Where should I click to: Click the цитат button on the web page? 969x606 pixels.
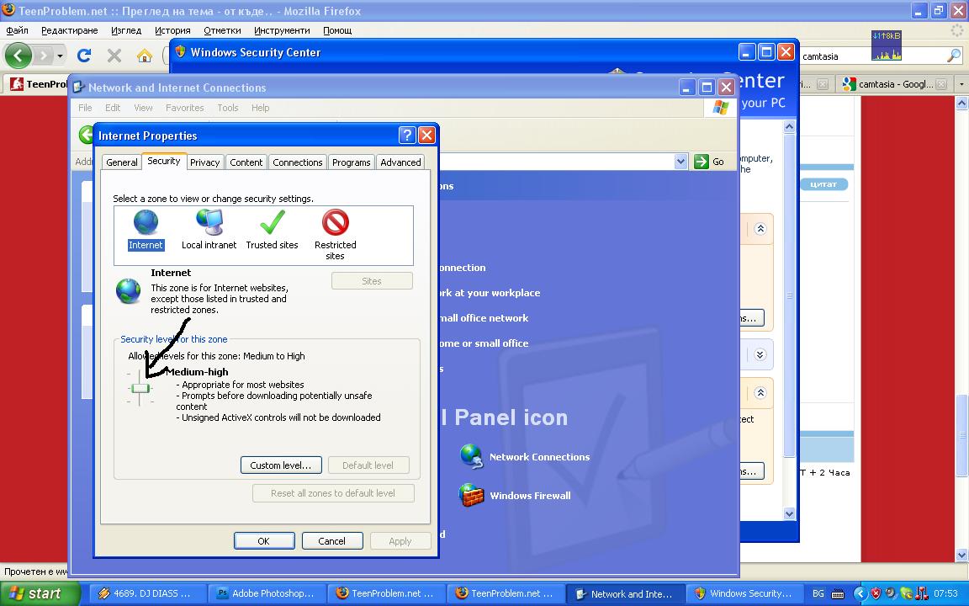[x=823, y=184]
